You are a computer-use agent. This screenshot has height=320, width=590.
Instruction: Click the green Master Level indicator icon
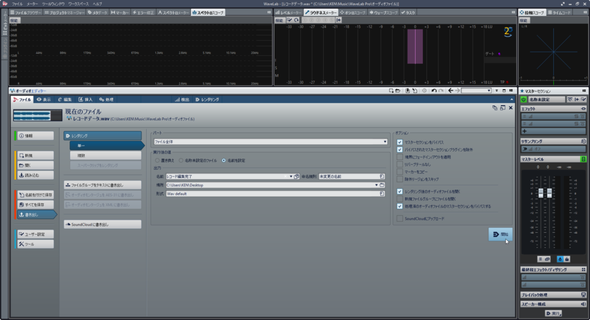point(583,159)
